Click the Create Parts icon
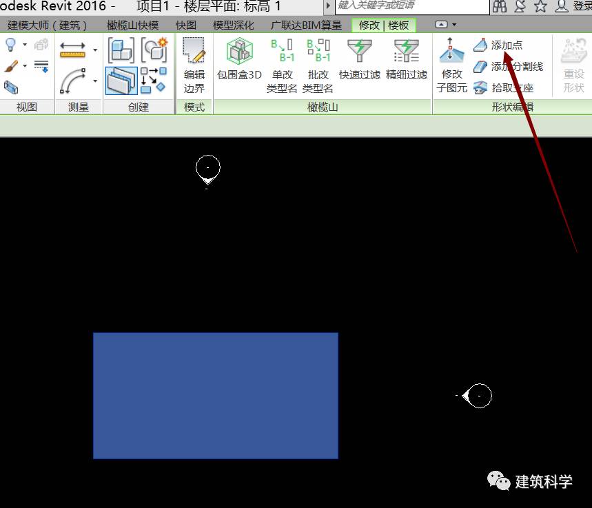Screen dimensions: 592x508 pyautogui.click(x=154, y=50)
